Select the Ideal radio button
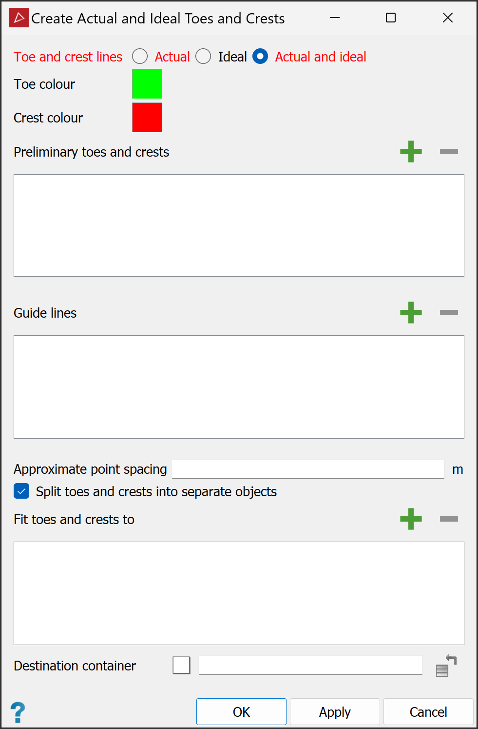 (x=203, y=57)
